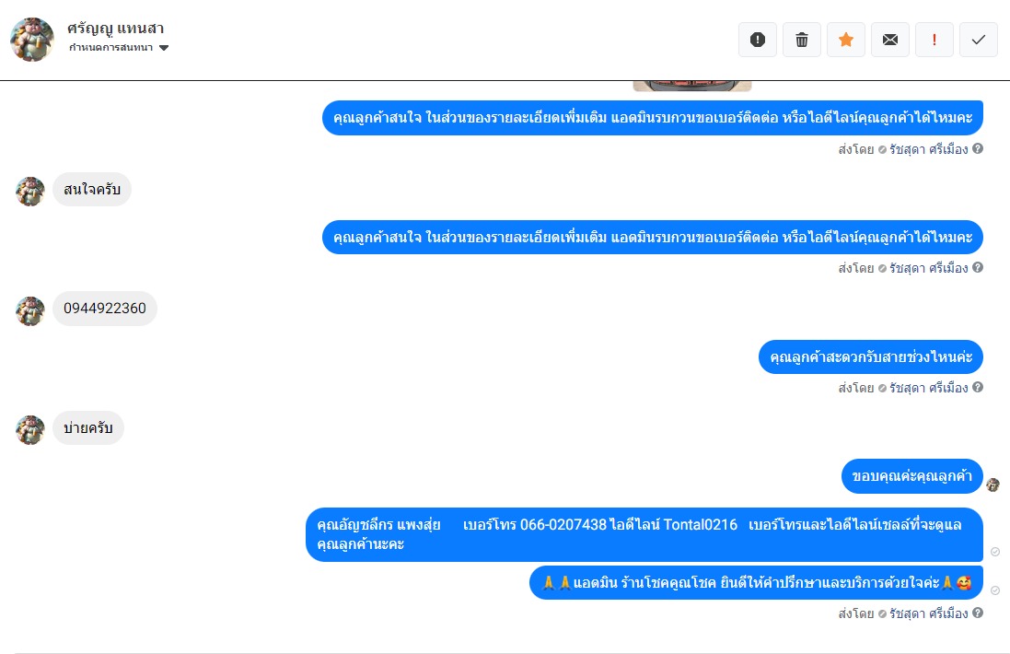
Task: Select the phone number message 0944922360
Action: tap(105, 309)
